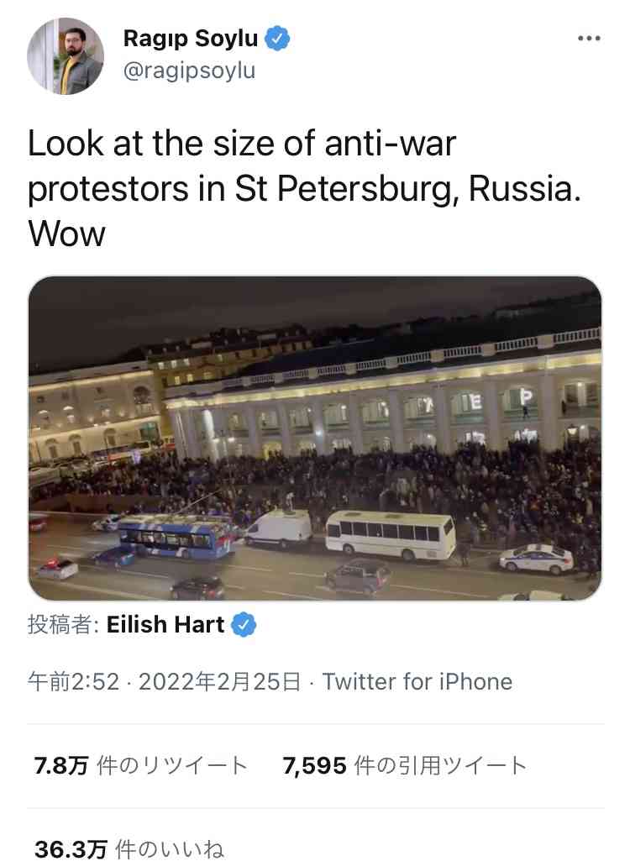Viewport: 630px width, 861px height.
Task: Click the verified badge beside Ragıp Soylu
Action: pyautogui.click(x=277, y=39)
